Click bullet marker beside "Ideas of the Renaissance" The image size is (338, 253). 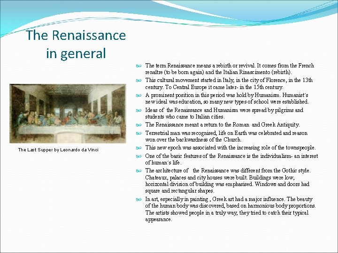[138, 111]
